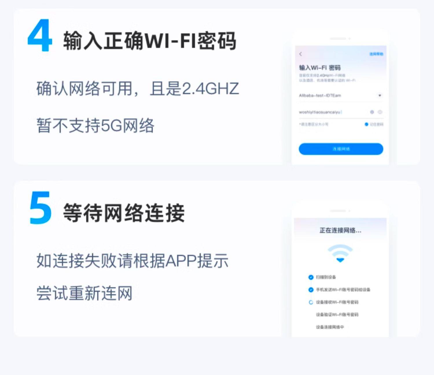Click the loading spinner beside 设备接收Wi-Fi账号密码
The height and width of the screenshot is (375, 434).
point(311,302)
